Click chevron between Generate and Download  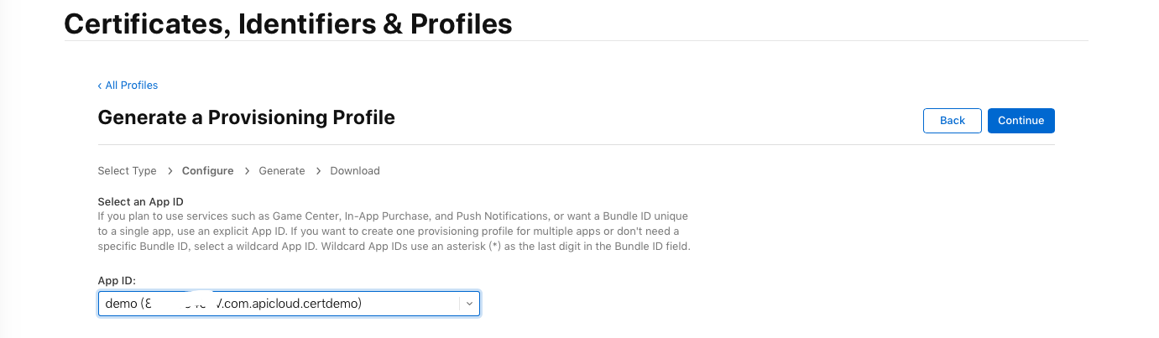[x=318, y=171]
